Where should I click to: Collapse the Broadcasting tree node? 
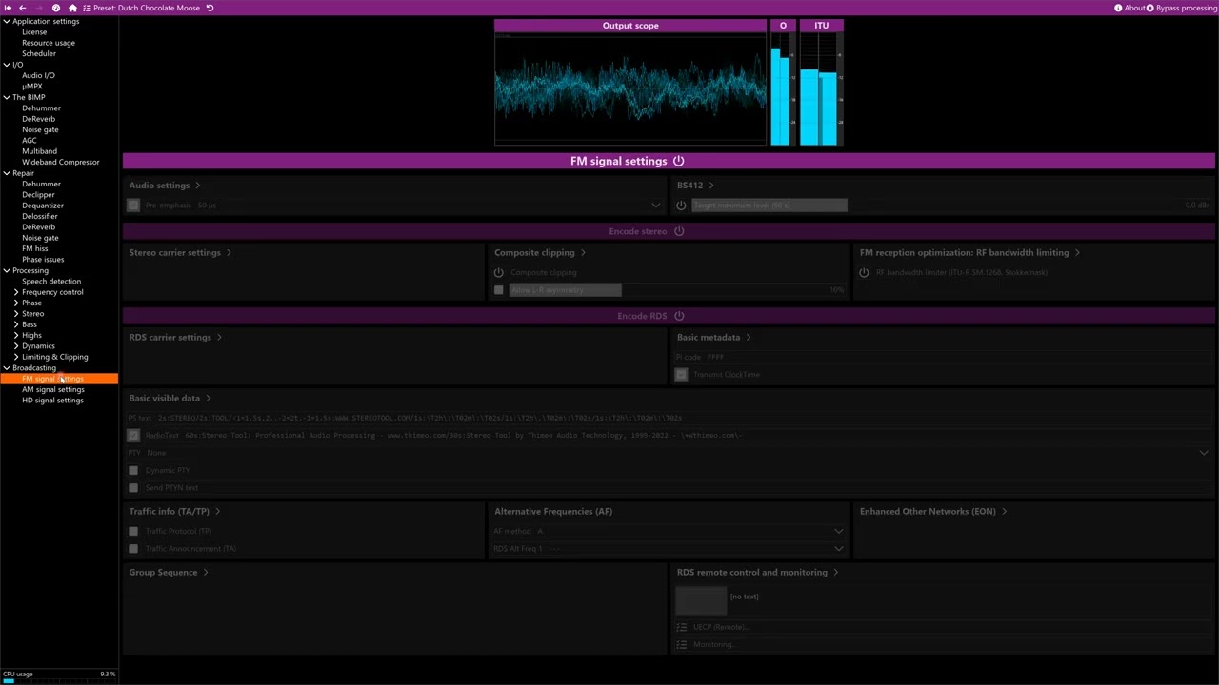7,367
